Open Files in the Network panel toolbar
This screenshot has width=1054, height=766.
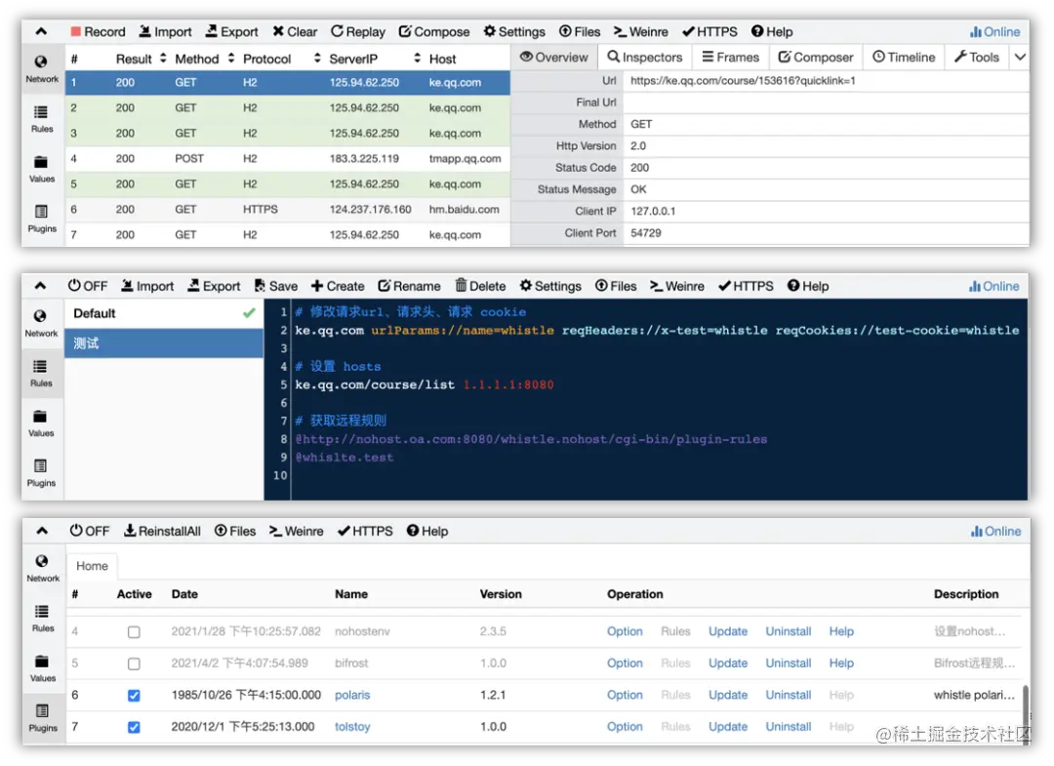(580, 31)
